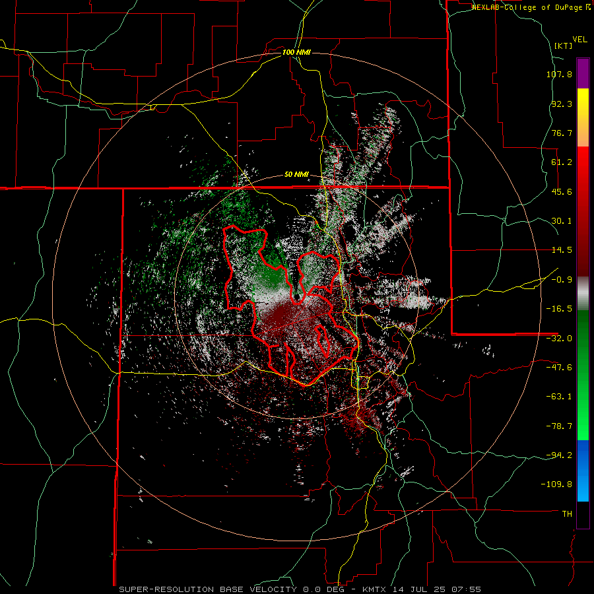Click the -16.5 value on velocity scale
The height and width of the screenshot is (594, 594).
[559, 309]
